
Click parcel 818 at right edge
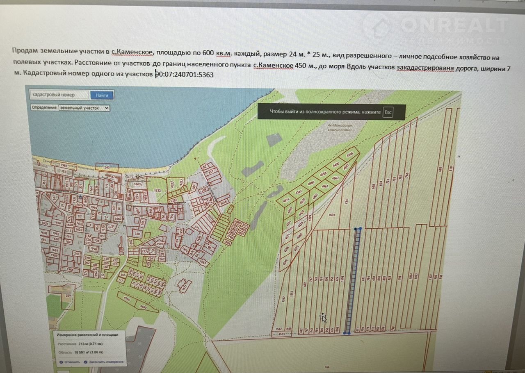[x=451, y=168]
